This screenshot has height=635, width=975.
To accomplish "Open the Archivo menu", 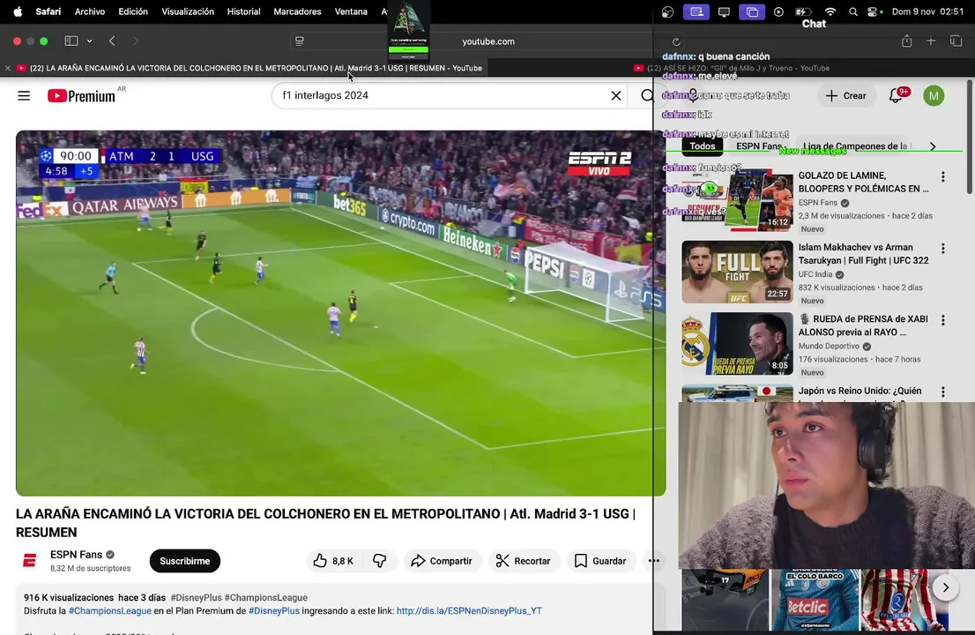I will tap(90, 11).
